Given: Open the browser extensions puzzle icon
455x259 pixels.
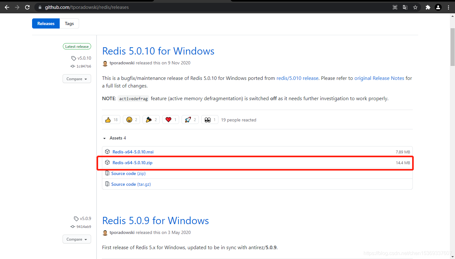Looking at the screenshot, I should point(428,7).
